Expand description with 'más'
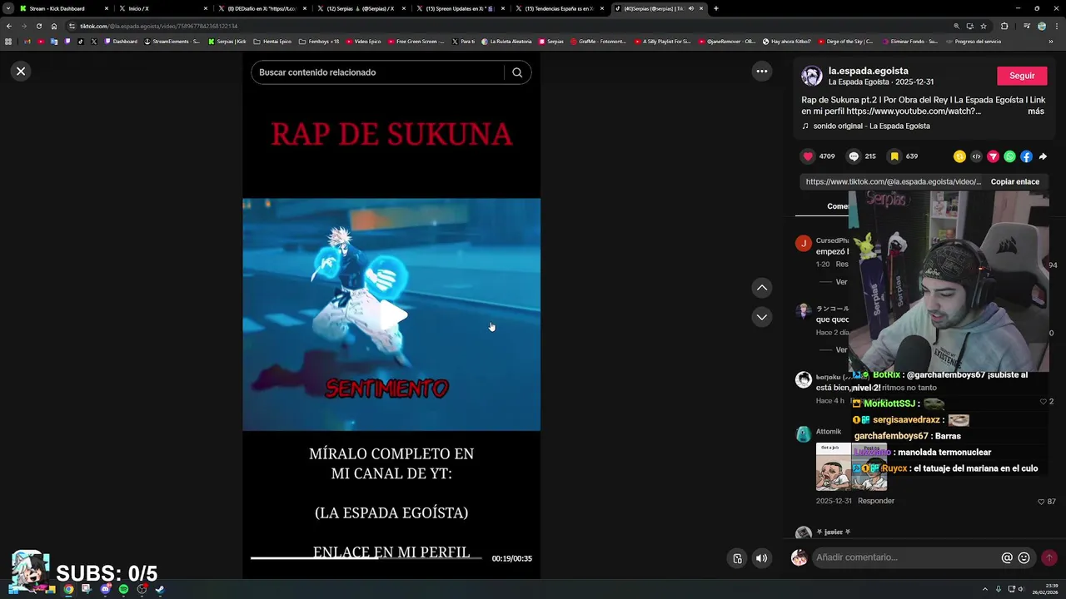Image resolution: width=1066 pixels, height=599 pixels. tap(1035, 111)
